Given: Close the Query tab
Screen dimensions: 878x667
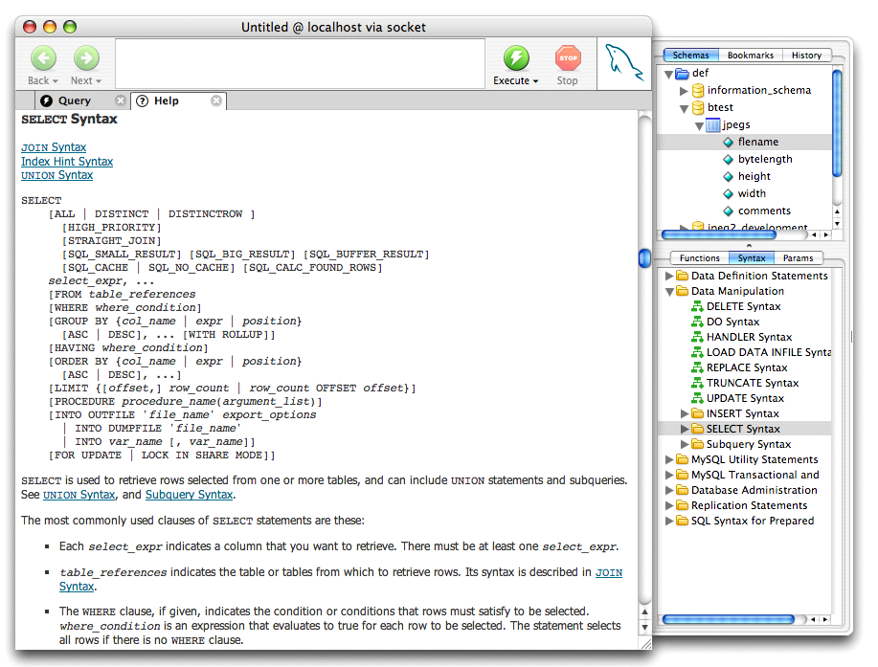Looking at the screenshot, I should 121,100.
